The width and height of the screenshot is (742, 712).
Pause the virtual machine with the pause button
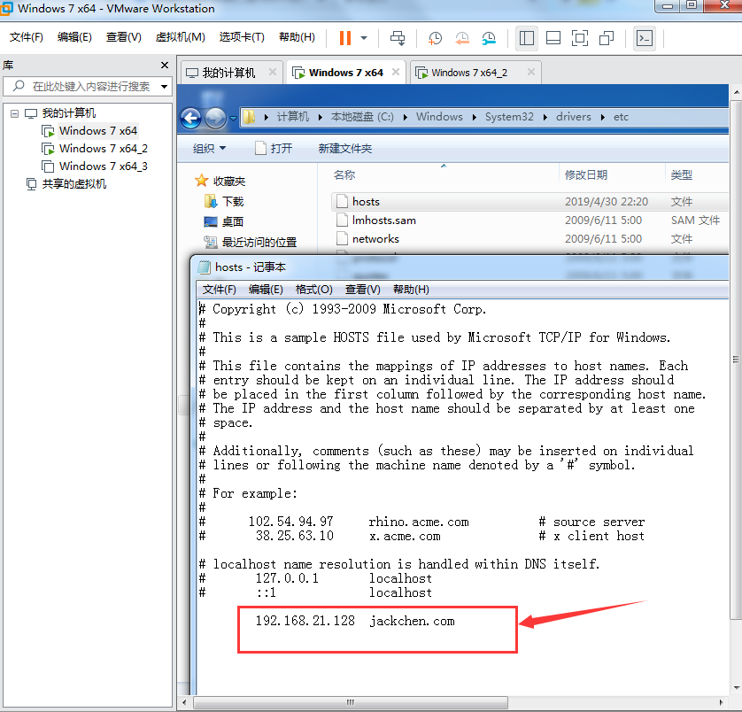pos(345,38)
